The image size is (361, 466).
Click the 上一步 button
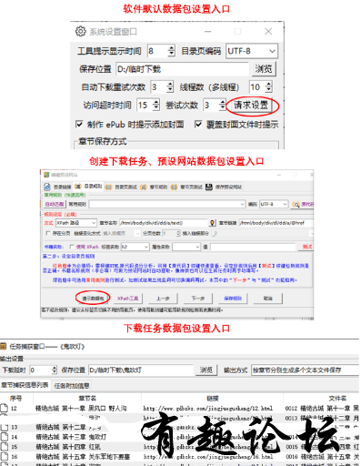point(163,299)
